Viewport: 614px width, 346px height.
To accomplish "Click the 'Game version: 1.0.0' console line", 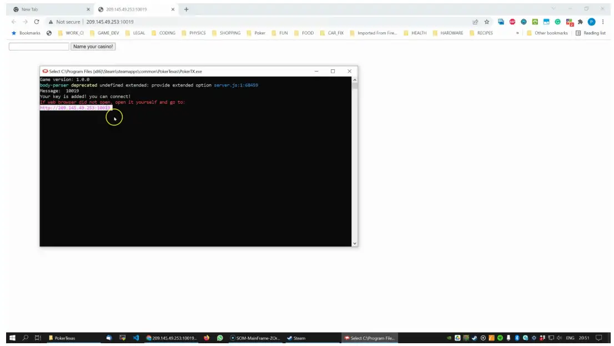I will (64, 79).
